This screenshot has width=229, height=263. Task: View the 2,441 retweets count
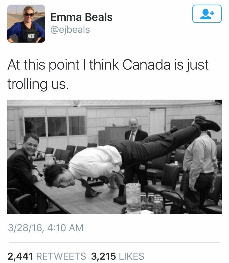click(20, 256)
